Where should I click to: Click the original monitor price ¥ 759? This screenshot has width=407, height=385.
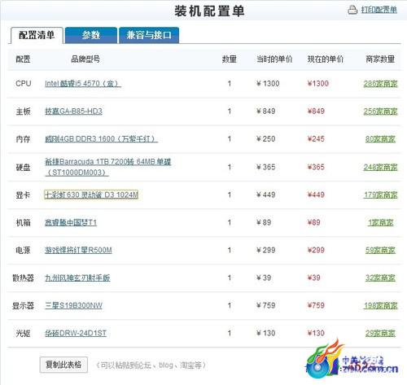pos(266,305)
